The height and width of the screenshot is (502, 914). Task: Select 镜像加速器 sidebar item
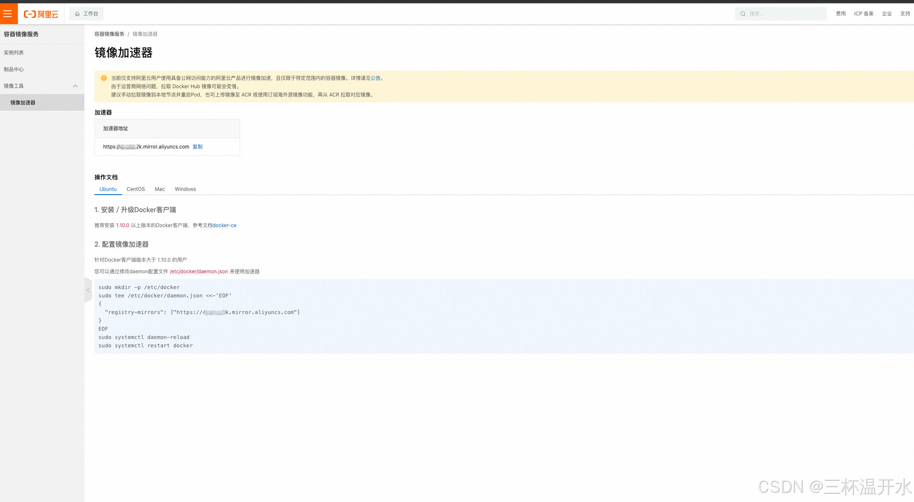(23, 103)
